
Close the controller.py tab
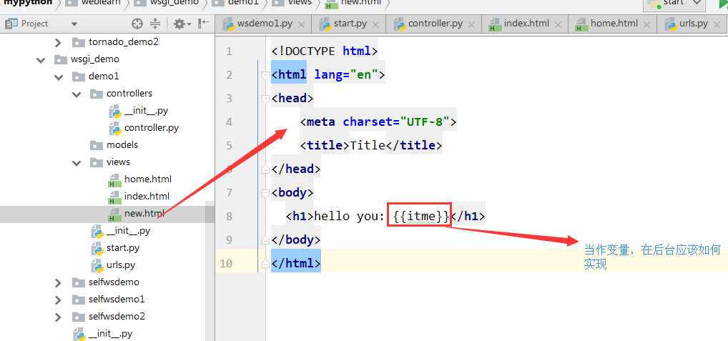(x=471, y=24)
